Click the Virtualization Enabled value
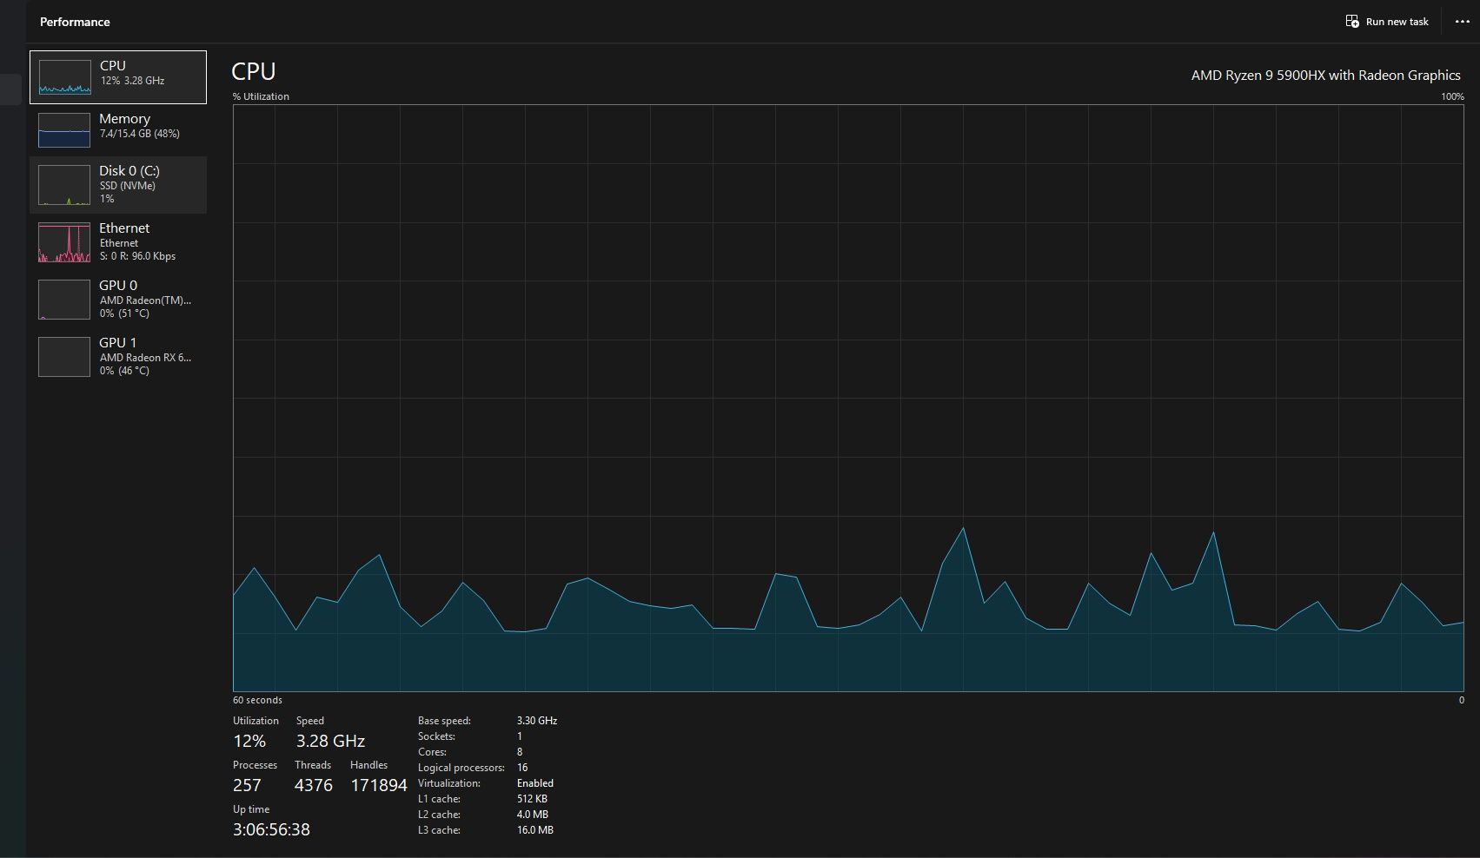1480x858 pixels. [x=535, y=783]
